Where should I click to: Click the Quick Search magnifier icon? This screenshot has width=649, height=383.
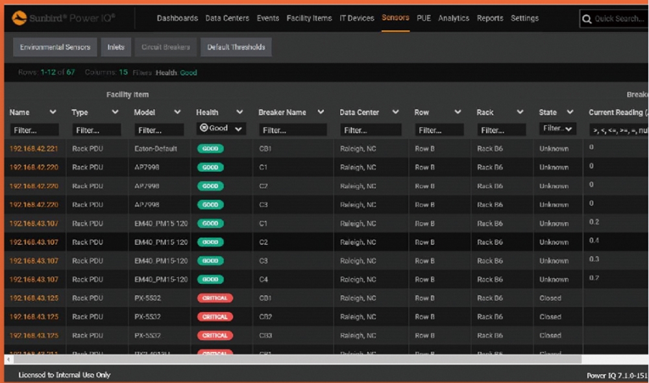(x=587, y=19)
